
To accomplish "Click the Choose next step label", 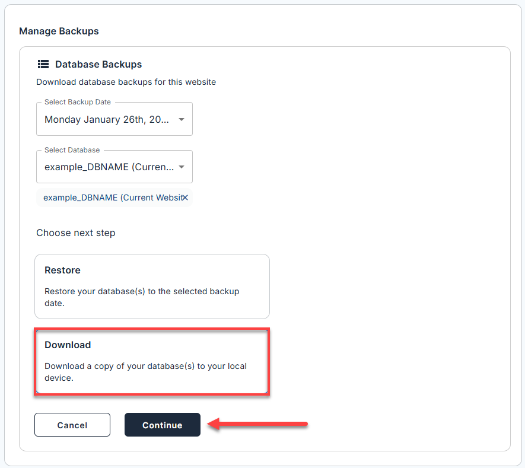I will (x=76, y=233).
